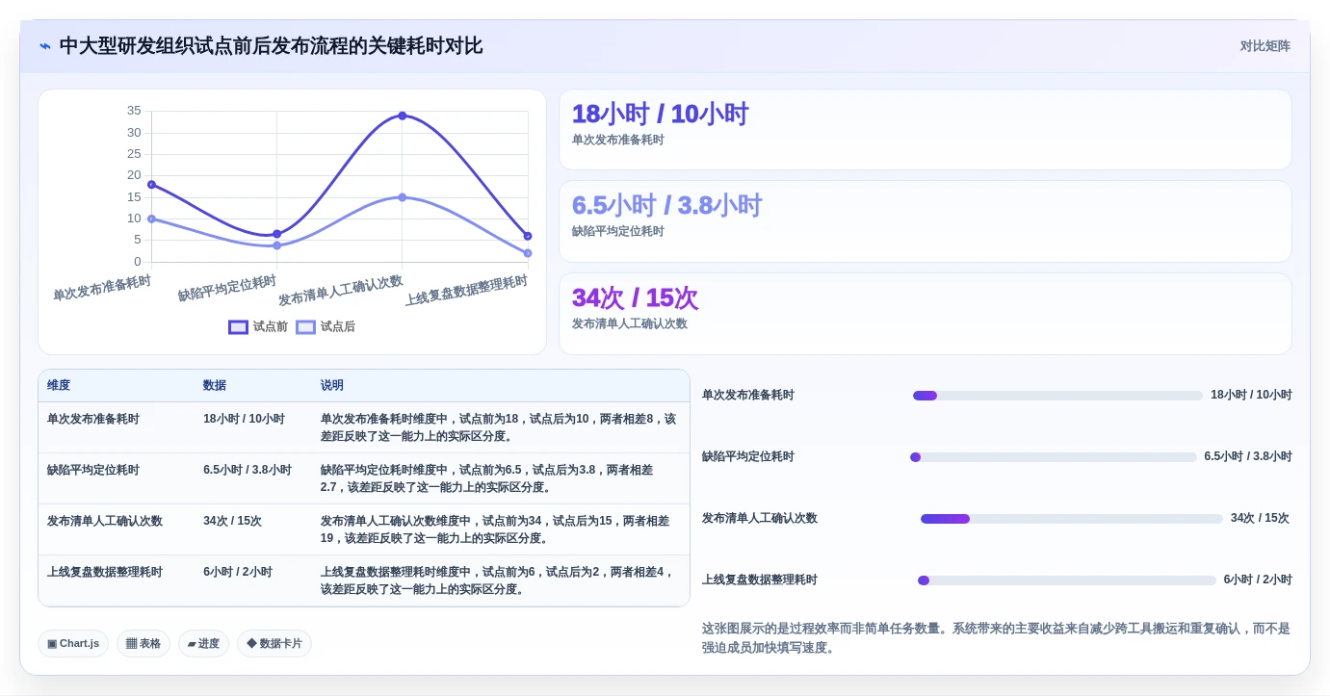
Task: Click x-axis label 发布清单人工确认次数 on chart
Action: pos(341,290)
